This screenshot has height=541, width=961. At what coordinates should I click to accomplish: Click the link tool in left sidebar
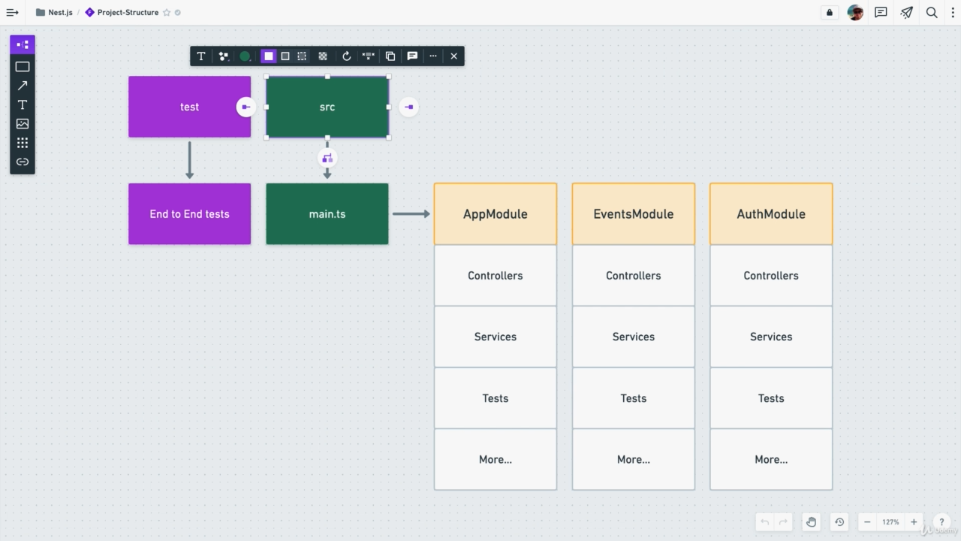coord(23,162)
